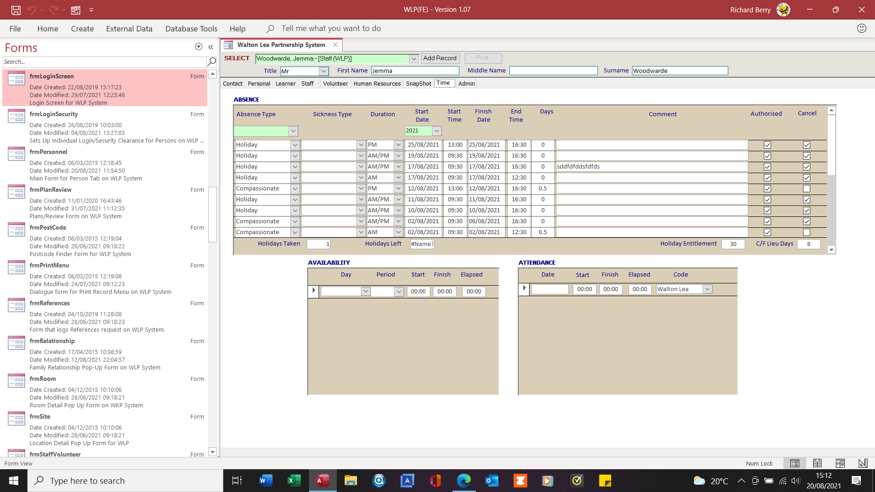Switch to the SnapShot tab
The image size is (875, 492).
pyautogui.click(x=418, y=83)
